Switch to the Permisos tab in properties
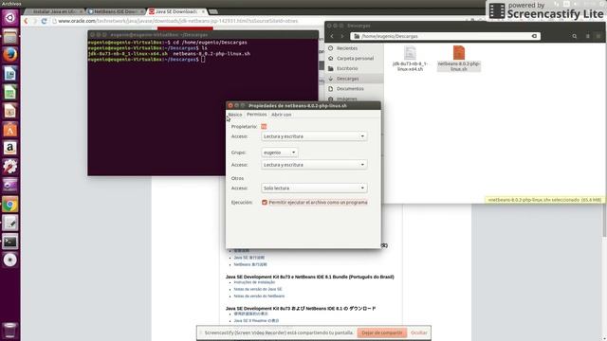This screenshot has height=341, width=607. tap(257, 115)
